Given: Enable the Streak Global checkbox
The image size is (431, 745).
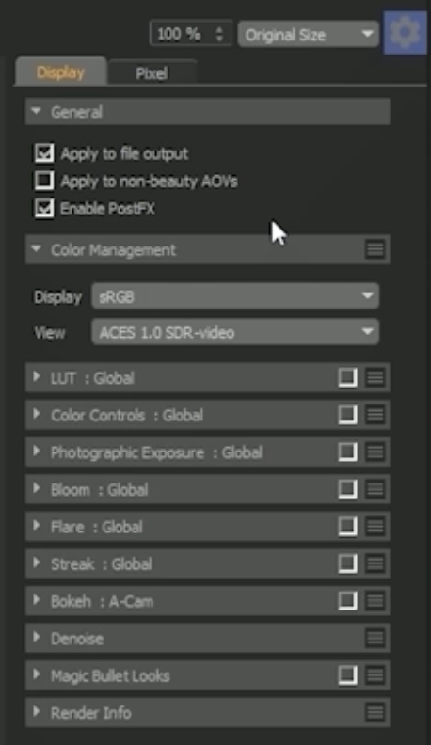Looking at the screenshot, I should coord(347,563).
